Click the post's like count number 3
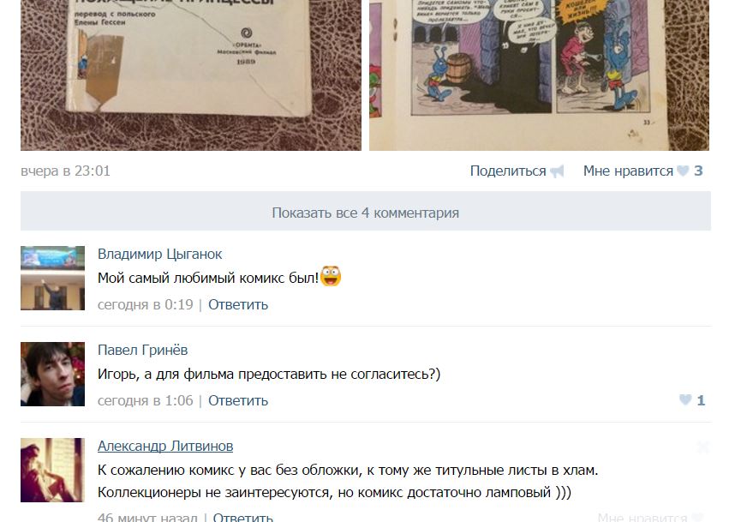The image size is (729, 522). (698, 171)
